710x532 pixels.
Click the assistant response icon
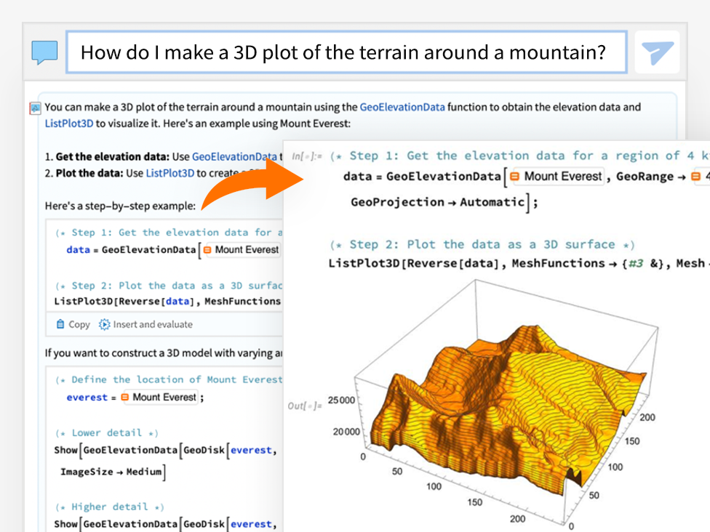tap(35, 108)
